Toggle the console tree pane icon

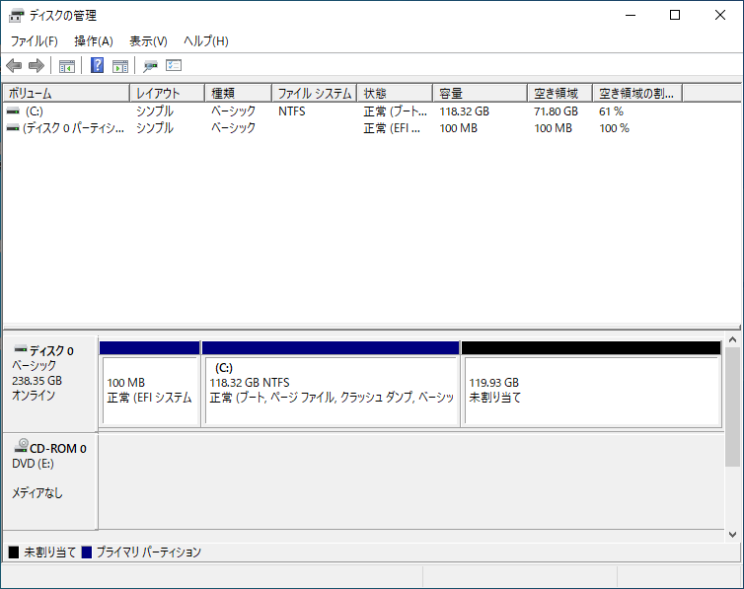click(x=67, y=66)
